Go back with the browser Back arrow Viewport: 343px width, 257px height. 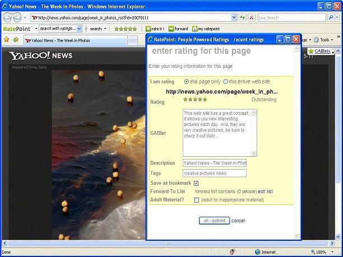(x=8, y=18)
